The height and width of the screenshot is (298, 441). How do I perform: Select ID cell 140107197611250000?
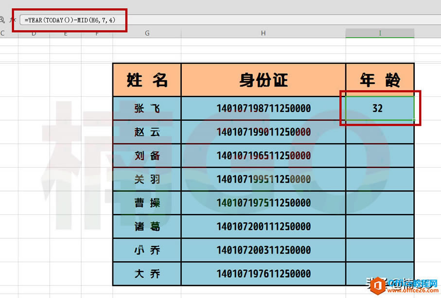263,274
